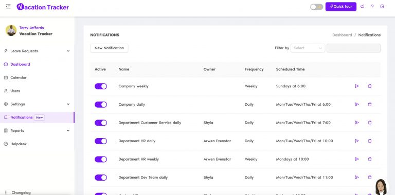Delete the Company daily notification
The image size is (395, 195).
(370, 104)
